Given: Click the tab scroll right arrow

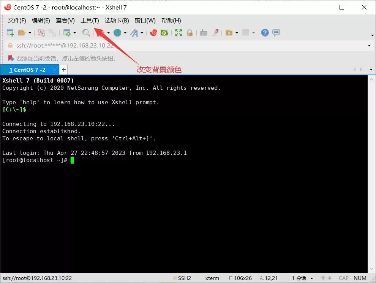Looking at the screenshot, I should [x=361, y=70].
